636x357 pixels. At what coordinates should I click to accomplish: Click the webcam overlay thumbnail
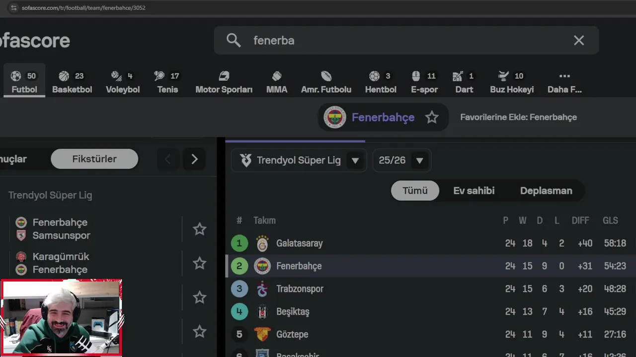point(61,317)
